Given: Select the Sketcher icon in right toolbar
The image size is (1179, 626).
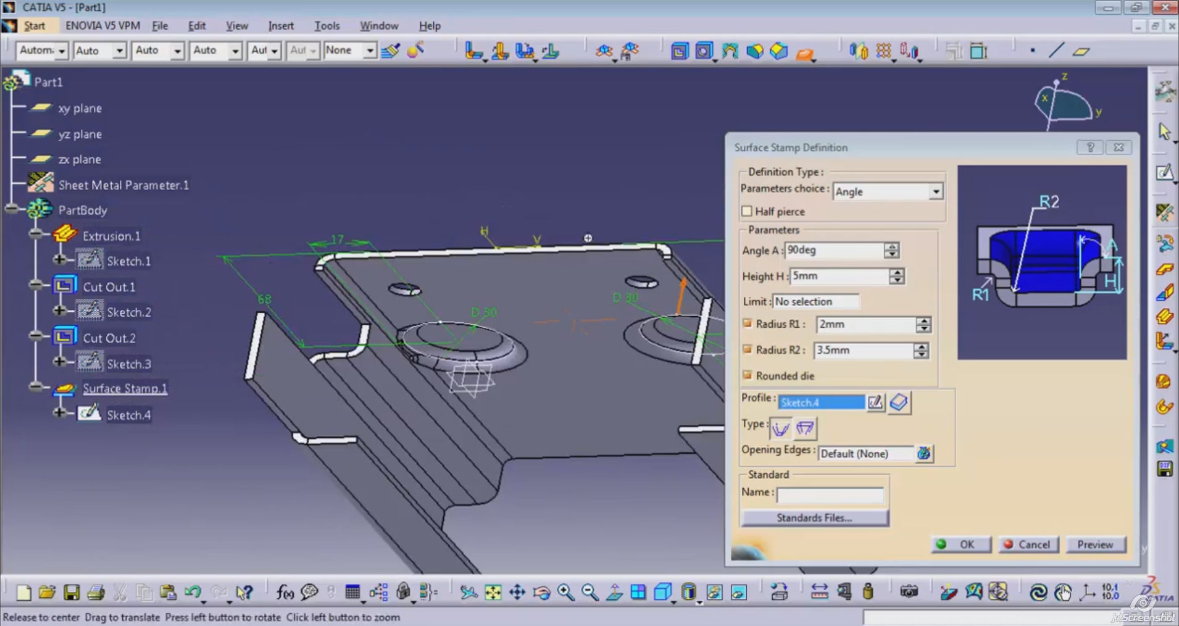Looking at the screenshot, I should point(1164,172).
